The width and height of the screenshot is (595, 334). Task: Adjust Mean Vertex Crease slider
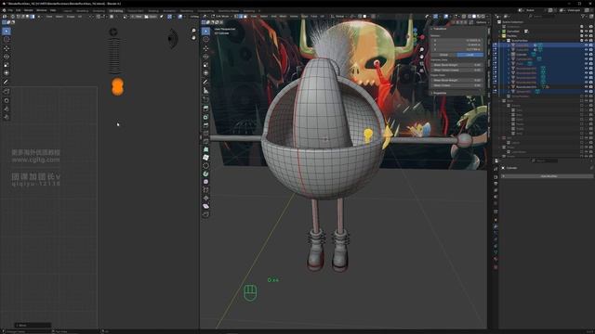[x=456, y=71]
